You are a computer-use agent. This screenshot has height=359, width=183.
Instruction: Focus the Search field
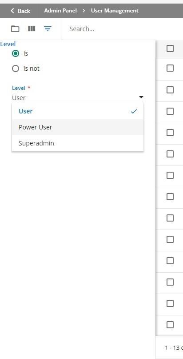tap(123, 29)
